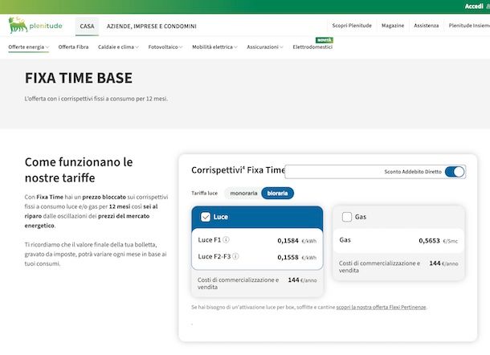490x355 pixels.
Task: Select the bioraria tariff option
Action: pyautogui.click(x=278, y=194)
